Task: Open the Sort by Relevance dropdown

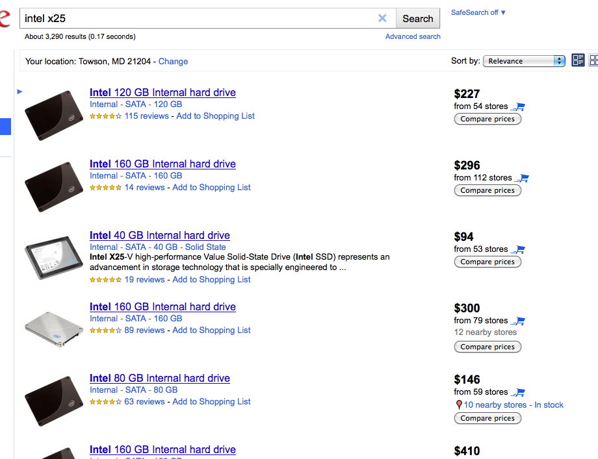Action: click(x=524, y=61)
